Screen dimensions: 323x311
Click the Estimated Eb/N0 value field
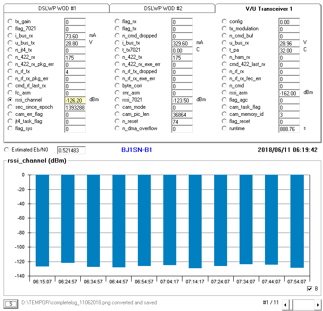[71, 150]
